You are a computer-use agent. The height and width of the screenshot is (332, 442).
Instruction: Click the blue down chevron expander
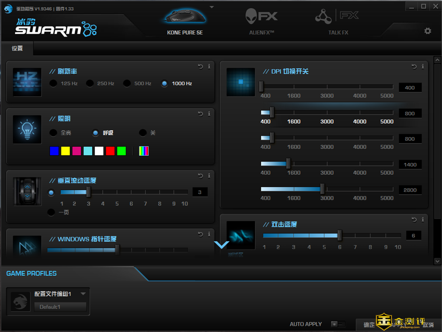click(x=221, y=245)
